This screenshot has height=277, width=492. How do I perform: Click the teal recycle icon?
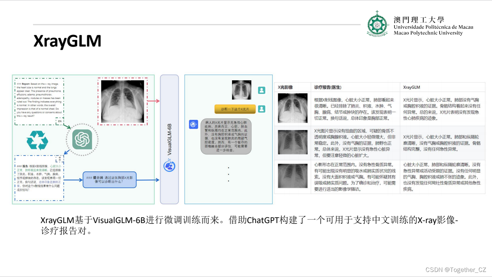(x=38, y=140)
